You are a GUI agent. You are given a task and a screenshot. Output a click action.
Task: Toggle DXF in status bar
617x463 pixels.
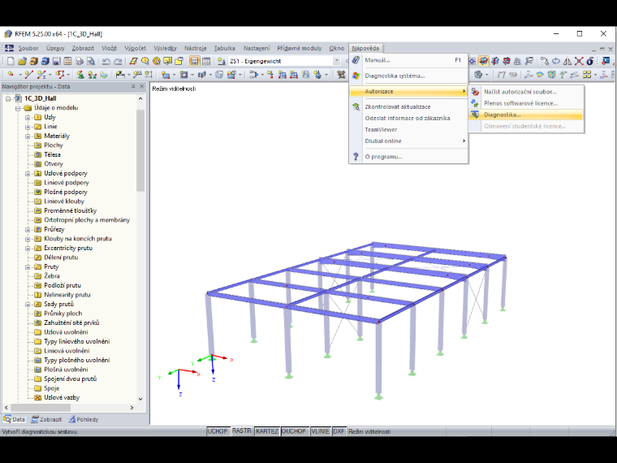(x=339, y=431)
